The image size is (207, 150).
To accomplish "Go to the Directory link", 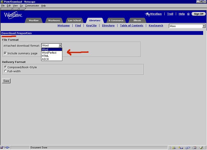I will coord(108,25).
